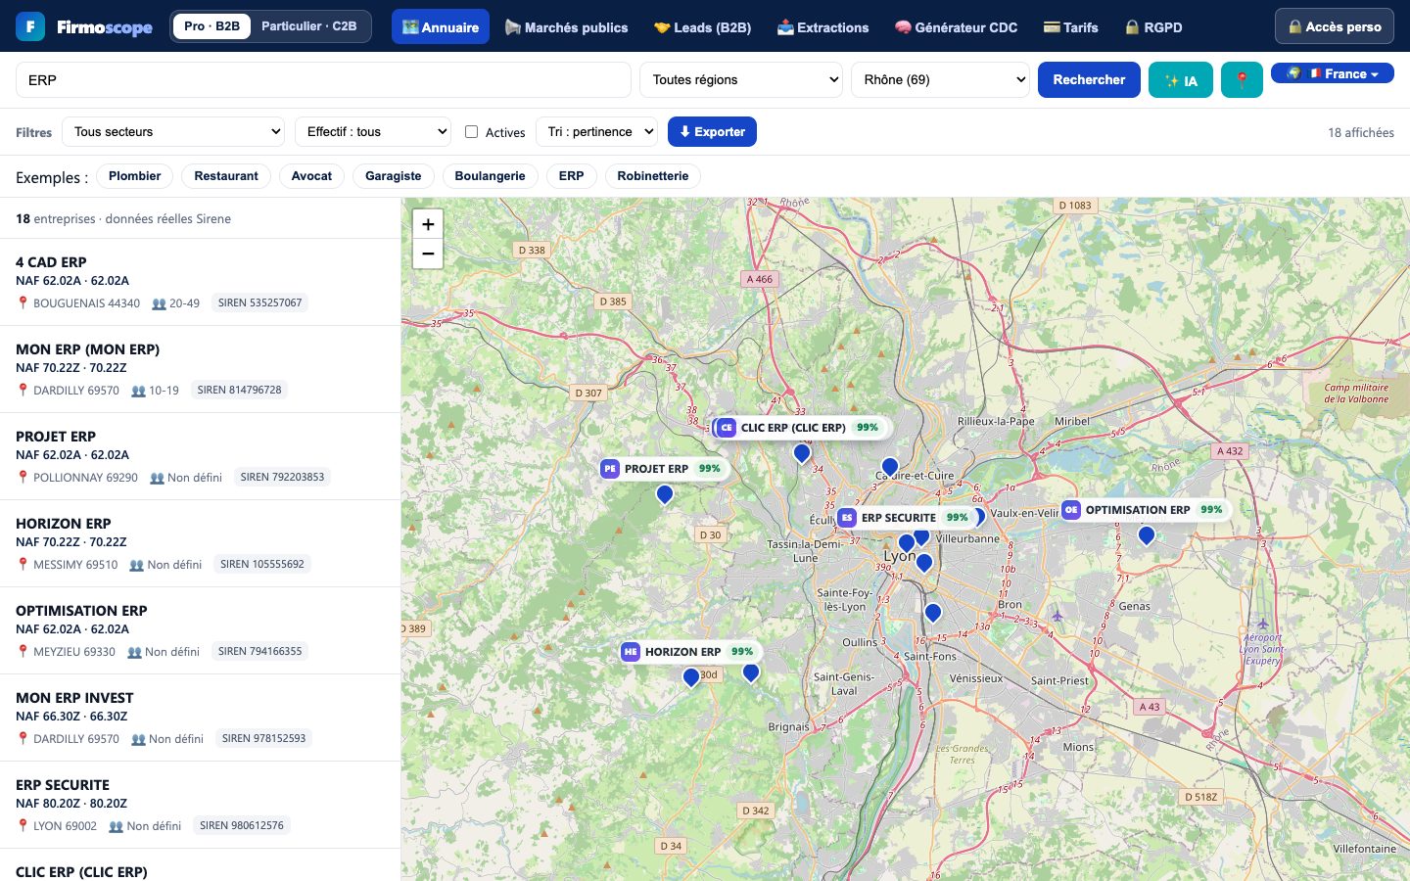Switch to Particulier · C2B mode
This screenshot has width=1410, height=881.
(309, 26)
